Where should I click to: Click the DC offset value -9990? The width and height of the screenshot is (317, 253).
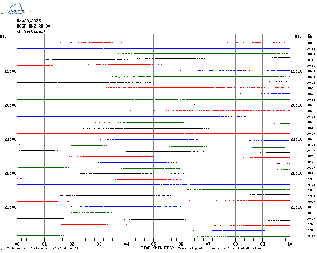point(311,202)
